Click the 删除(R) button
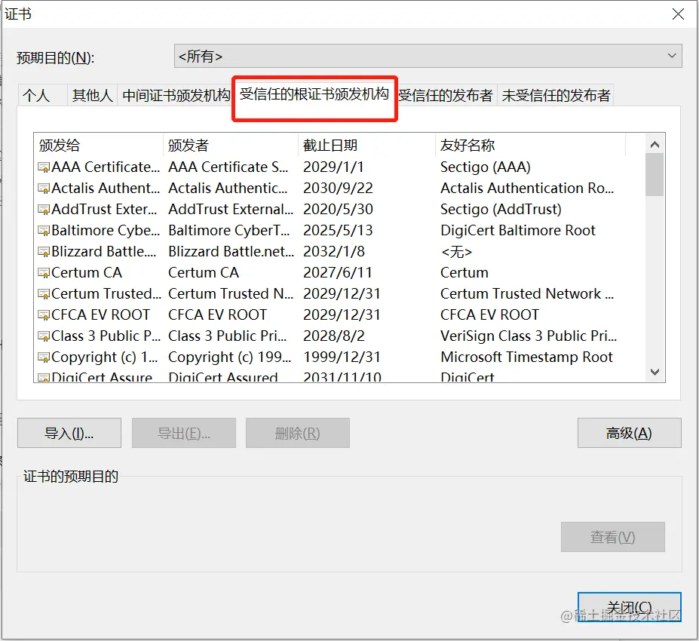 (x=297, y=433)
